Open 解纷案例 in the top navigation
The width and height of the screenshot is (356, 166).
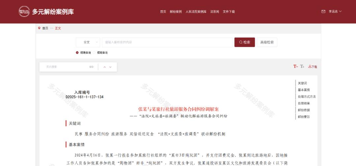point(176,12)
